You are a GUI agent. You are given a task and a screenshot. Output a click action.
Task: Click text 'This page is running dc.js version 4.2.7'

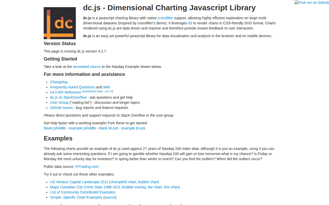[75, 51]
